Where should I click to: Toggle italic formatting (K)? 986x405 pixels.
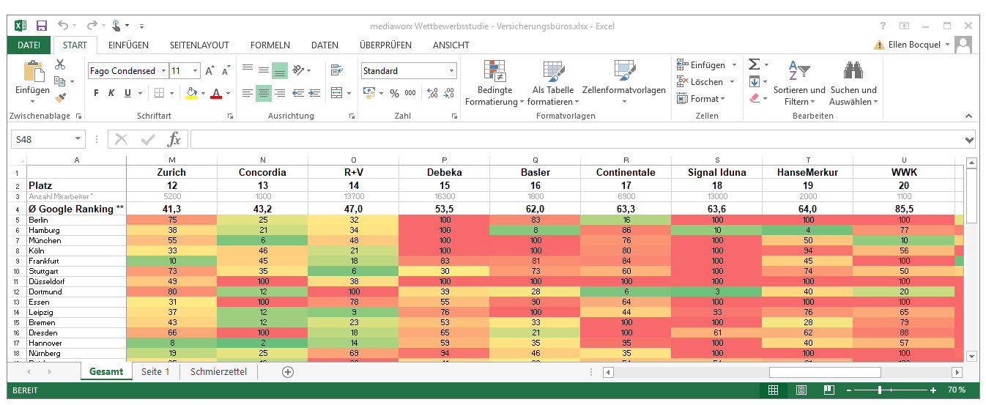111,93
